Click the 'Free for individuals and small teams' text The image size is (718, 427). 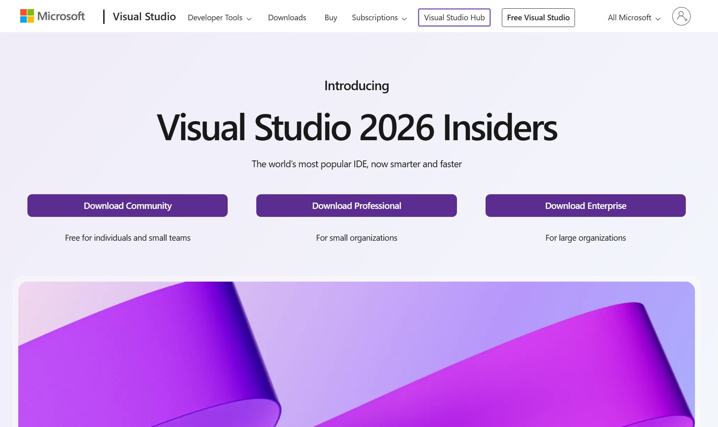pyautogui.click(x=128, y=238)
